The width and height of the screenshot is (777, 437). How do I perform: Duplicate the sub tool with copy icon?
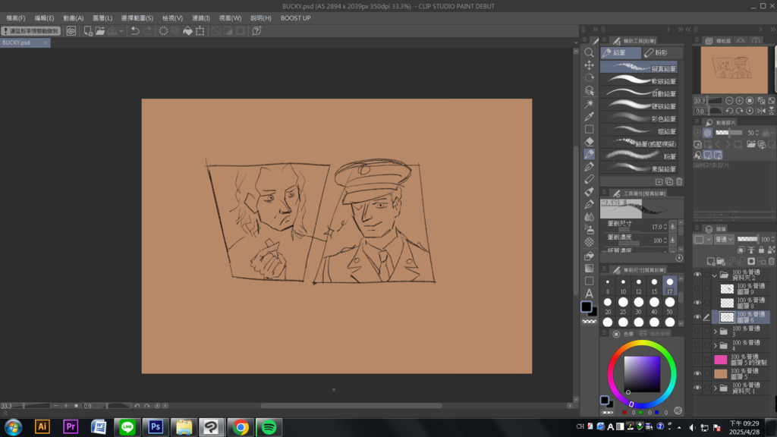point(669,182)
